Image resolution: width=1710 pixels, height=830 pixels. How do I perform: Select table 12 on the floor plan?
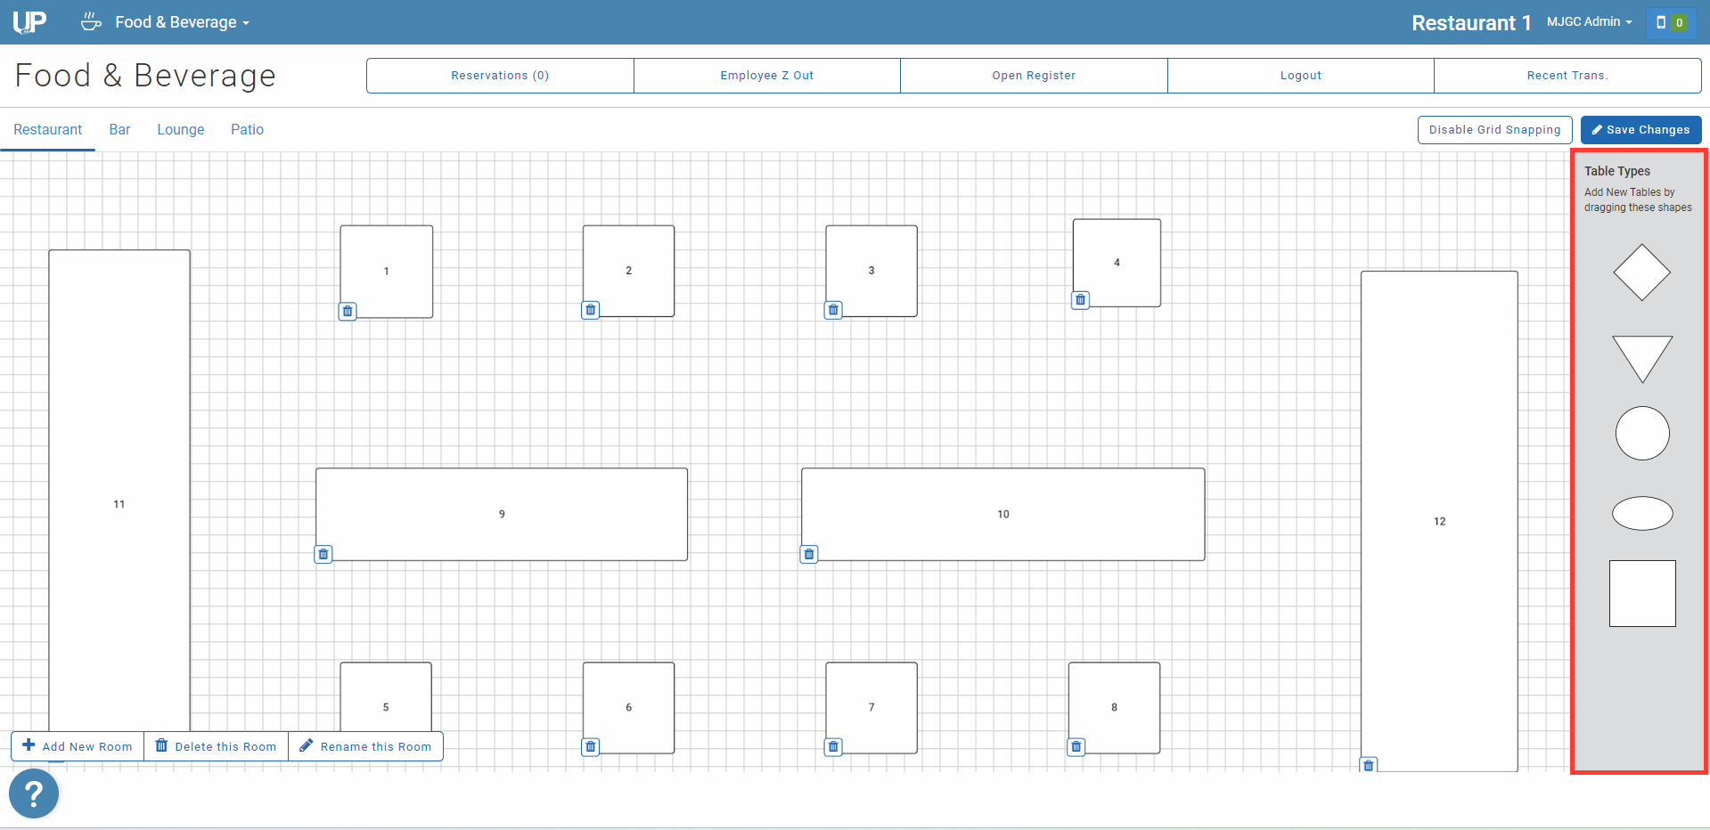tap(1438, 521)
